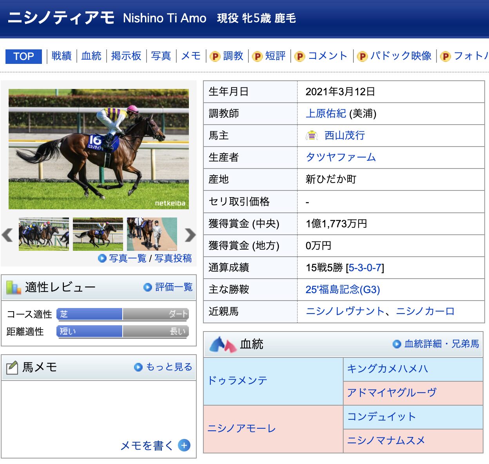Show next photo thumbnails with right arrow
The height and width of the screenshot is (464, 489).
[x=190, y=235]
